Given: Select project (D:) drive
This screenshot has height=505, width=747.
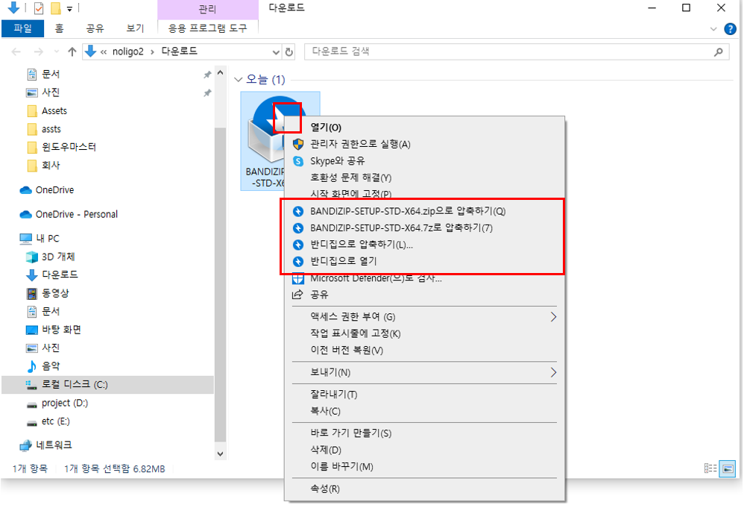Looking at the screenshot, I should click(64, 403).
